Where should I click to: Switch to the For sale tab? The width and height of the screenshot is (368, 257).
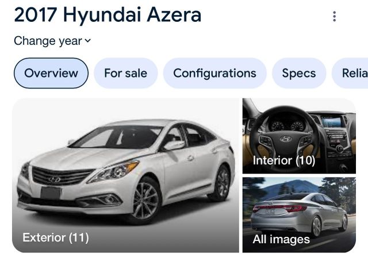coord(125,73)
